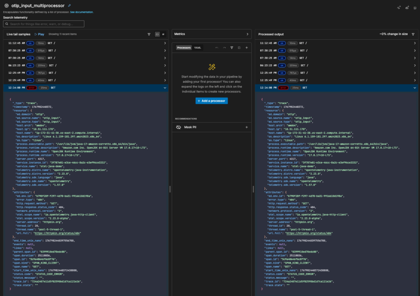Click the save icon in Processors toolbar
This screenshot has height=296, width=420.
tap(239, 48)
